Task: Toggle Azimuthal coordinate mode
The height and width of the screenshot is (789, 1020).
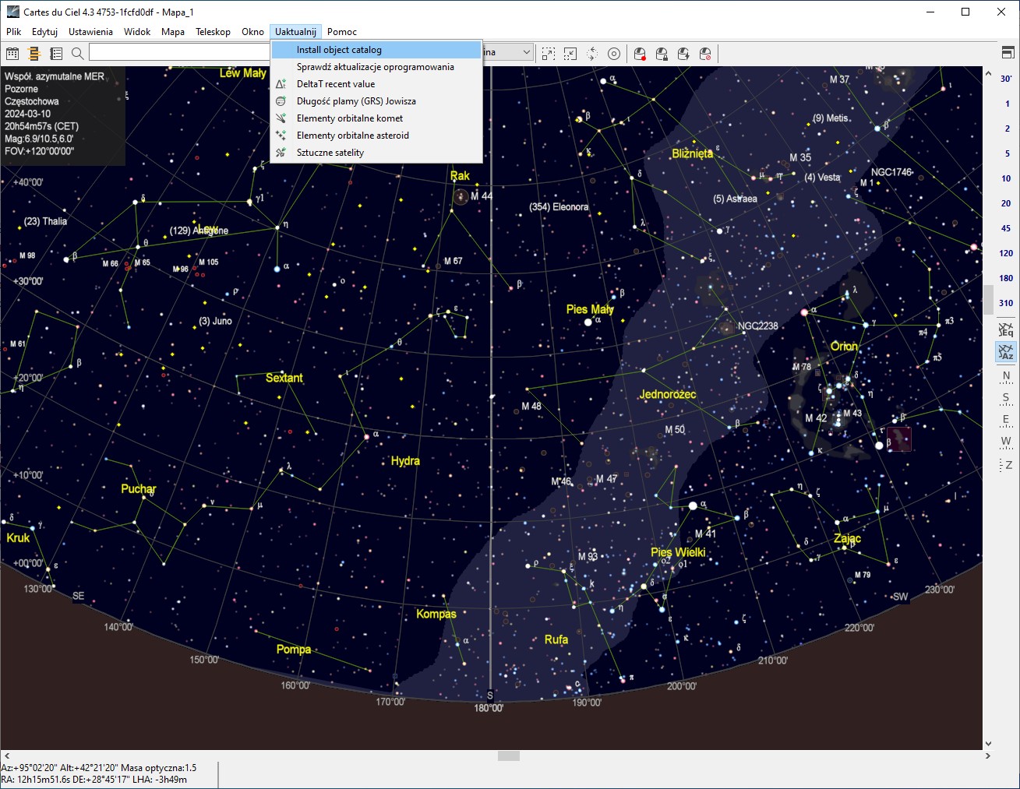Action: pos(1006,352)
